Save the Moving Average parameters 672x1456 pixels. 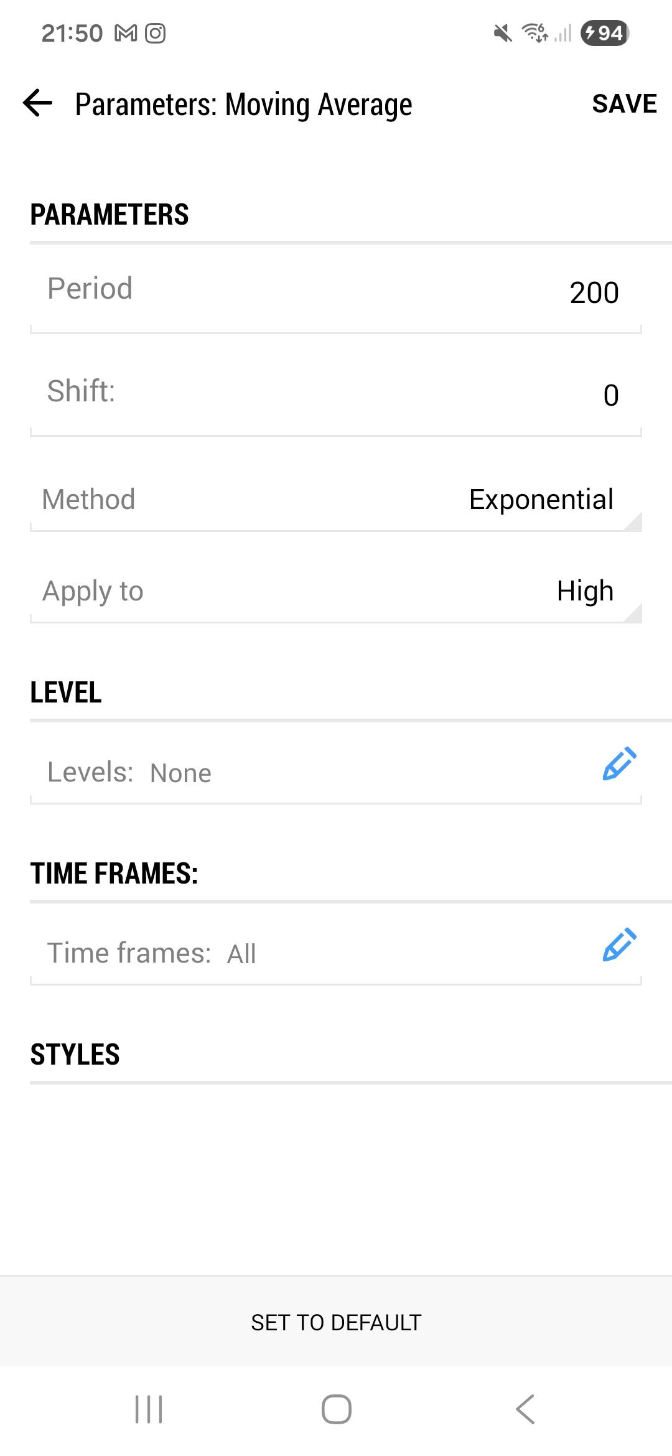point(624,104)
